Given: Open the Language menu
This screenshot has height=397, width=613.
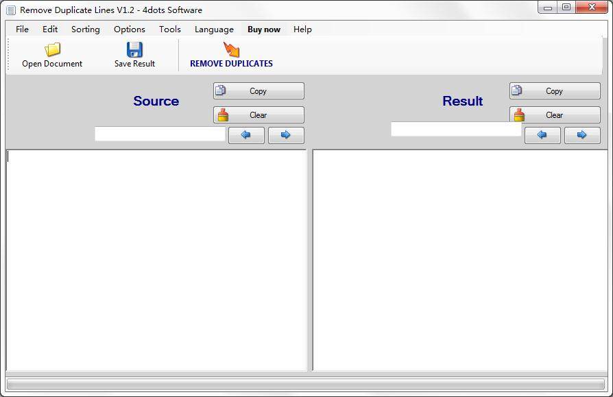Looking at the screenshot, I should [213, 29].
